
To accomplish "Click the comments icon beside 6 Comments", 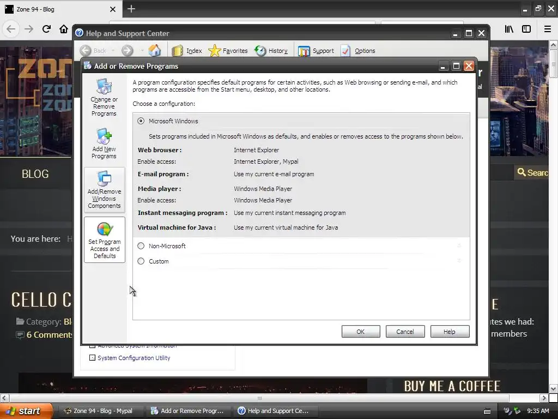I will coord(20,335).
